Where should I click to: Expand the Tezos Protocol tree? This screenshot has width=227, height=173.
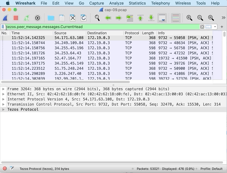3,110
